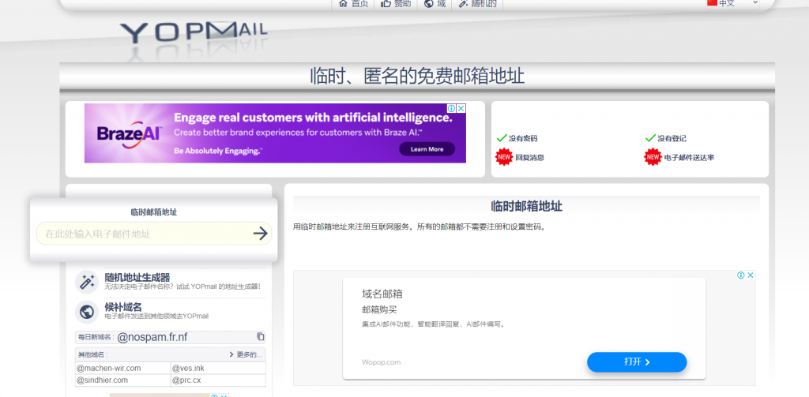Viewport: 809px width, 397px height.
Task: Expand 更多的 to show more domains
Action: [x=245, y=354]
